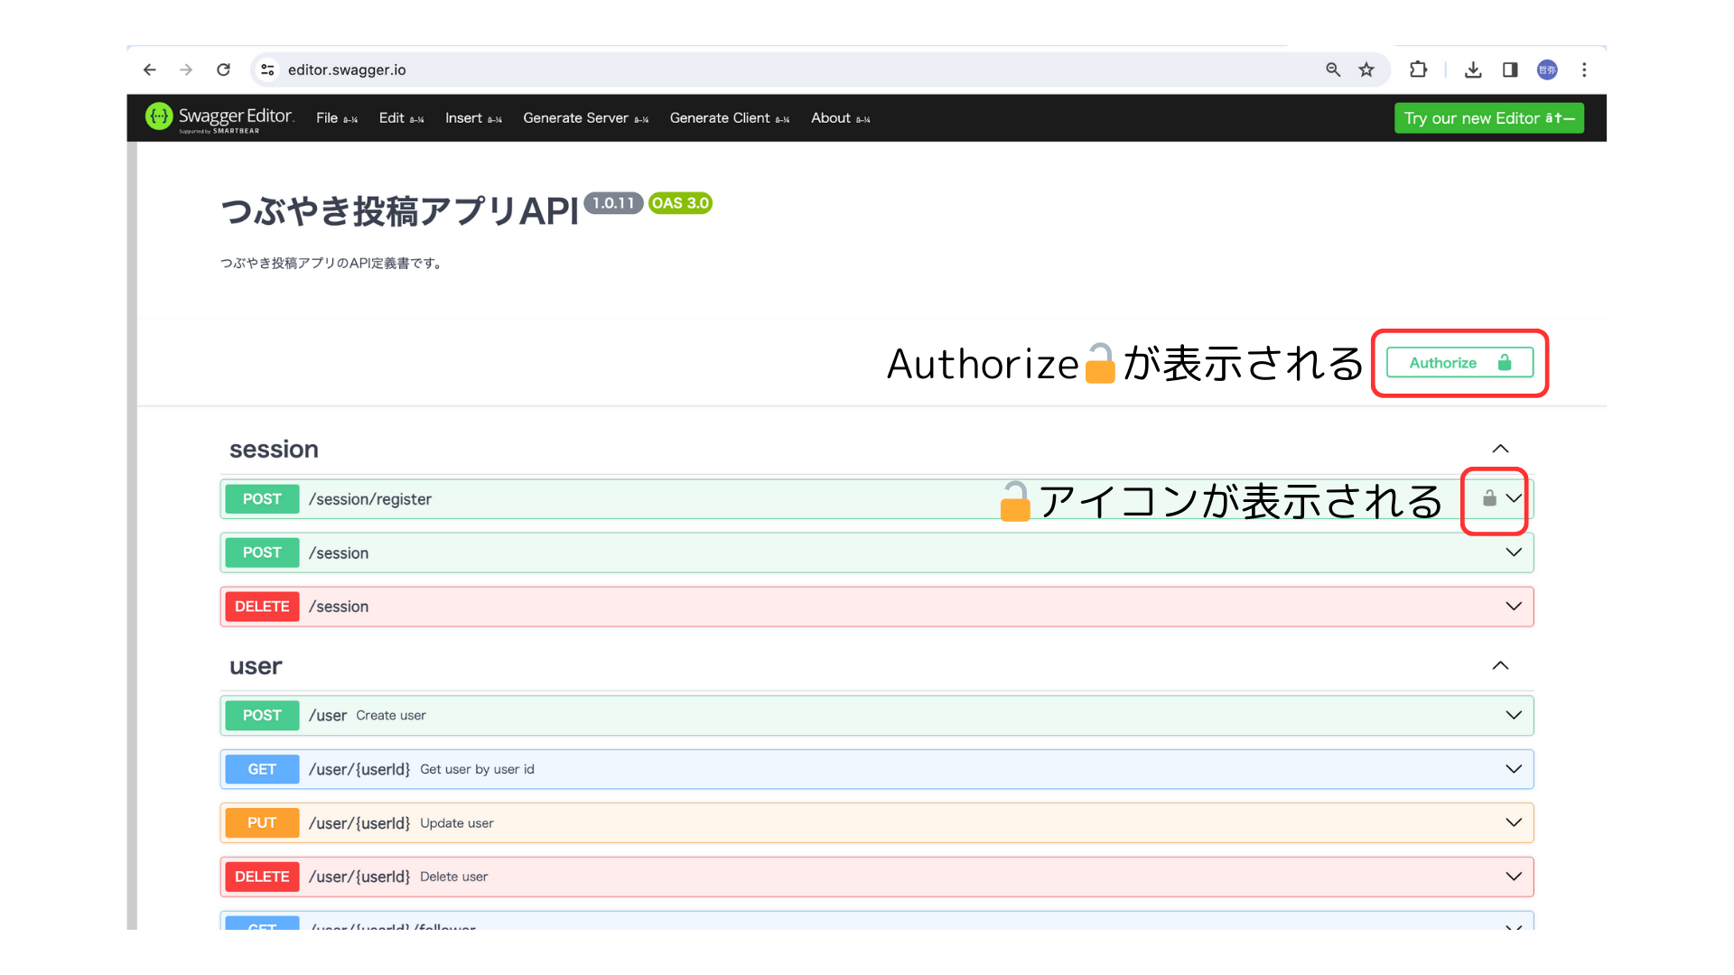The width and height of the screenshot is (1734, 975).
Task: Bookmark the page with the star icon
Action: click(1366, 70)
